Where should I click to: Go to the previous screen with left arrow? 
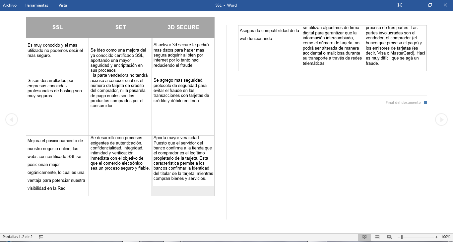coord(12,119)
